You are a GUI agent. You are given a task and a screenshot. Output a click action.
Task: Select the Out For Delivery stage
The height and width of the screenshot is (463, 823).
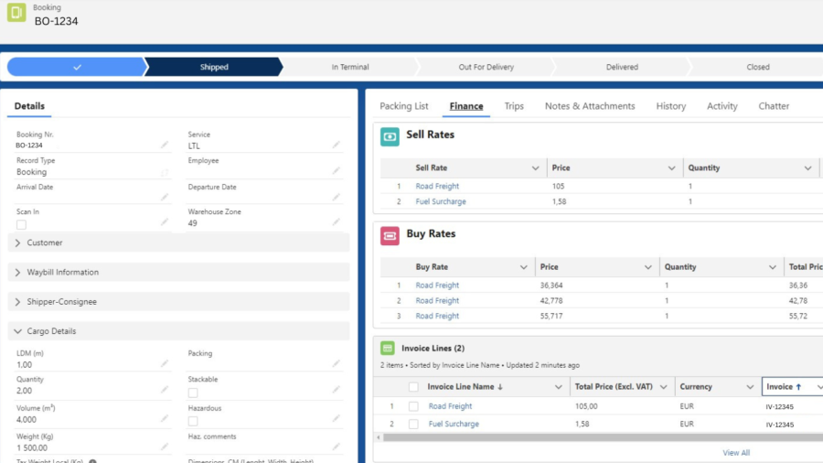pyautogui.click(x=486, y=67)
